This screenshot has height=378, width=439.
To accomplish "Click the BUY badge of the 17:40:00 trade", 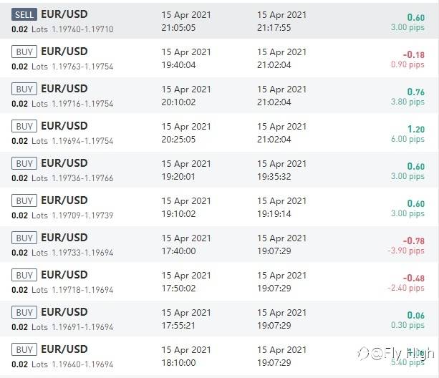I will click(24, 238).
